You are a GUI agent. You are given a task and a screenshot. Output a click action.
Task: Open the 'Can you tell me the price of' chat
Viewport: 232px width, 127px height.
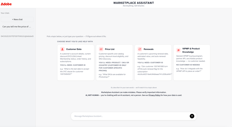coord(17,27)
